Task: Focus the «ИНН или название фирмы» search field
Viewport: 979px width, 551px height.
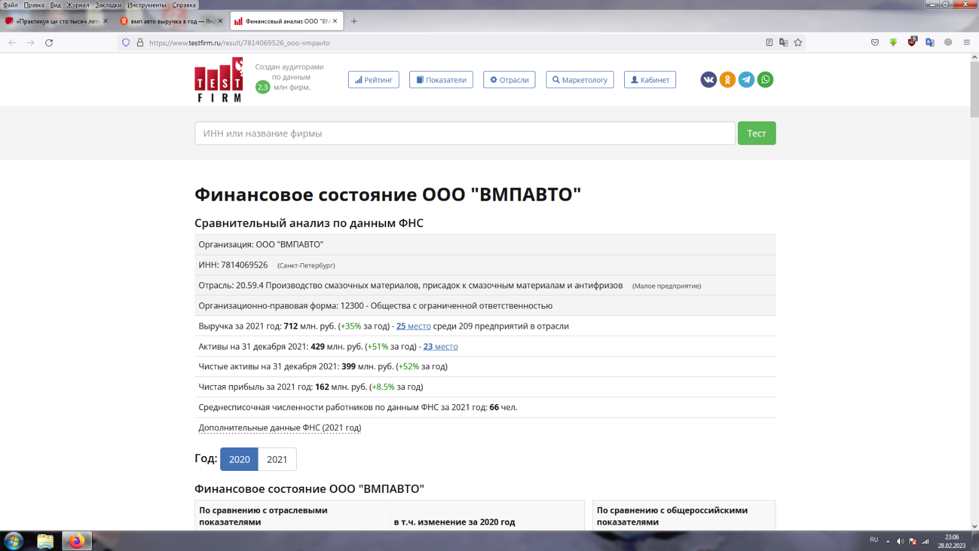Action: (465, 133)
